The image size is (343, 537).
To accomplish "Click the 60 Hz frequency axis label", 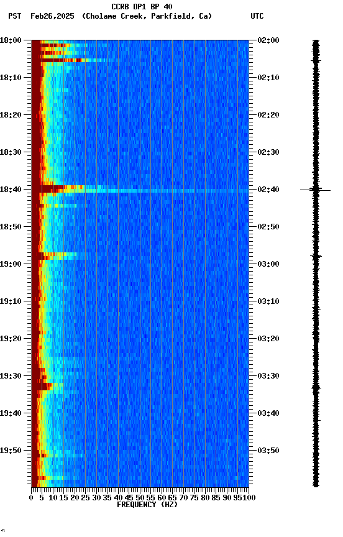I will pyautogui.click(x=162, y=498).
